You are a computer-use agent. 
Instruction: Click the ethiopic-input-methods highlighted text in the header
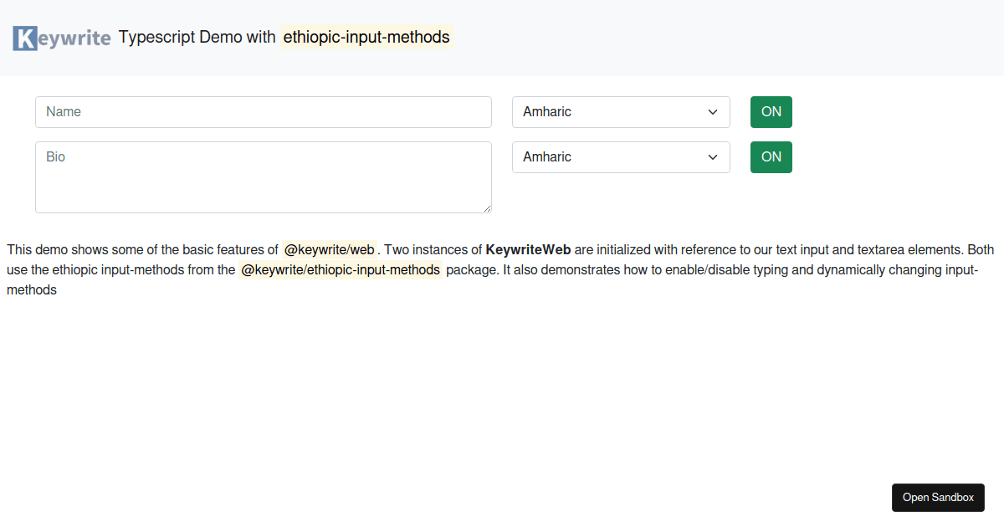pyautogui.click(x=366, y=37)
